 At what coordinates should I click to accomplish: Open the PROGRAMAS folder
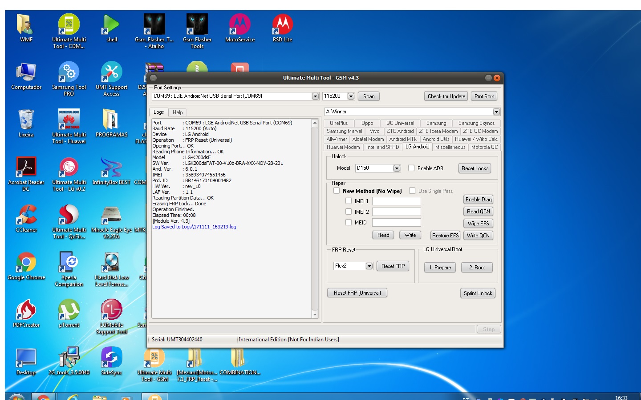point(111,124)
